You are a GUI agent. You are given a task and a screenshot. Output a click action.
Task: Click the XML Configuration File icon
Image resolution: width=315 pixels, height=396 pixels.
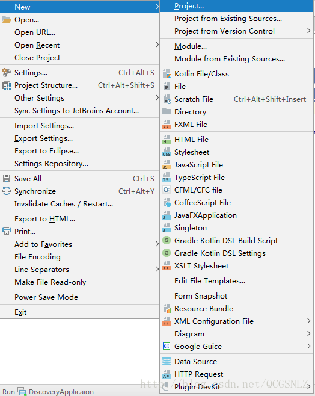[x=167, y=321]
